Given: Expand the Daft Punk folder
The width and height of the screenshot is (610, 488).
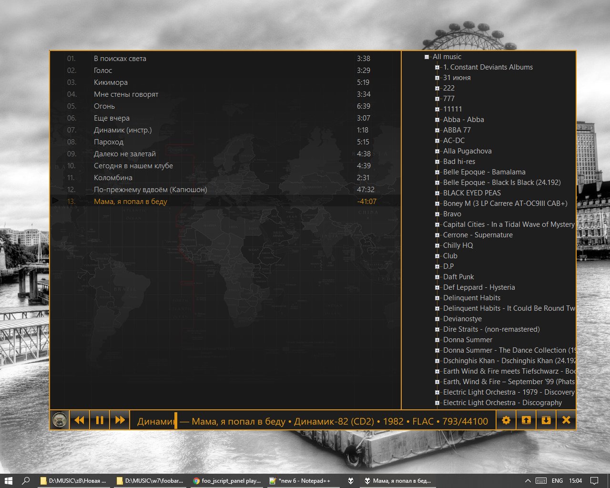Looking at the screenshot, I should point(437,277).
